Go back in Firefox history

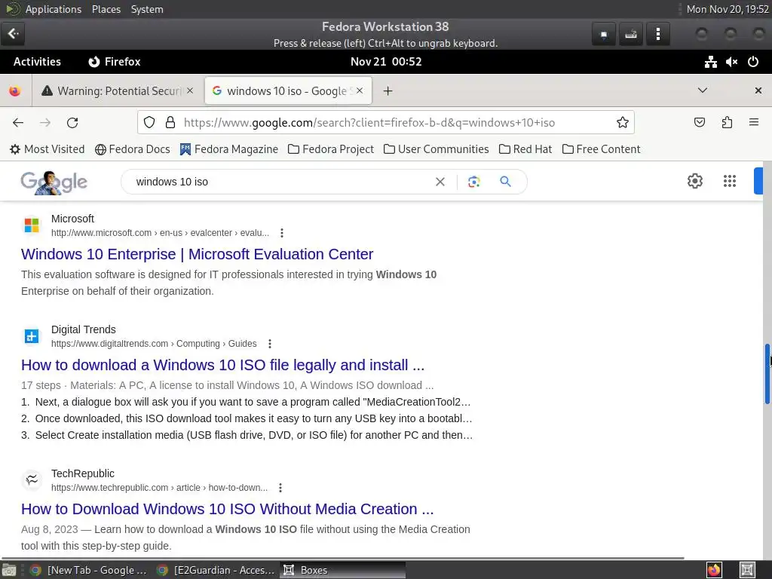18,123
